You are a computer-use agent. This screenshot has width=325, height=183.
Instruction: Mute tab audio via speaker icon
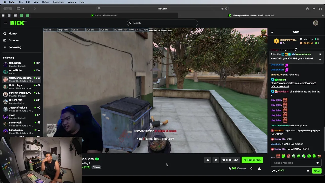click(x=222, y=9)
